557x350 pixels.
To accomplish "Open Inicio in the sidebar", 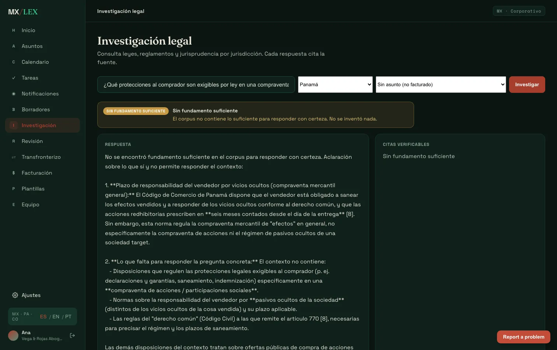I will [42, 30].
